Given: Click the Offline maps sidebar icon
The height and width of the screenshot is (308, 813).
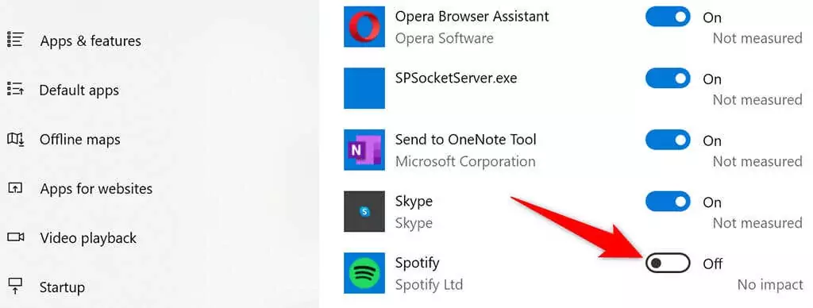Looking at the screenshot, I should [x=15, y=139].
